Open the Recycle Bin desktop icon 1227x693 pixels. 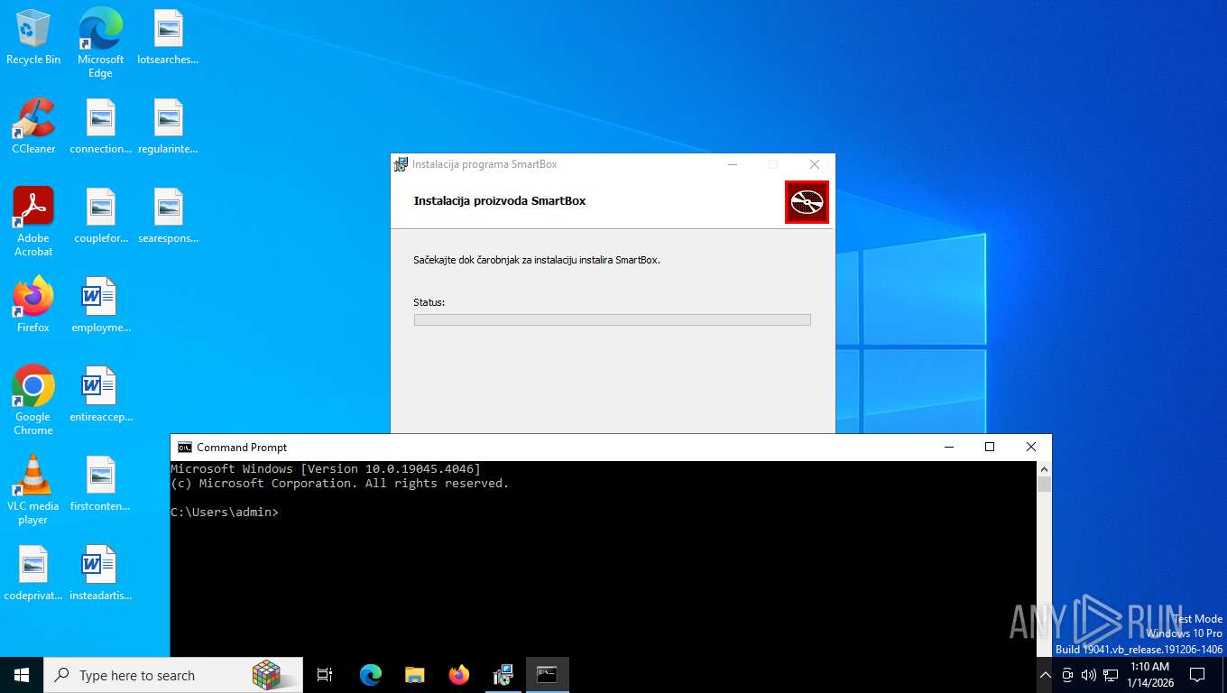(x=33, y=38)
